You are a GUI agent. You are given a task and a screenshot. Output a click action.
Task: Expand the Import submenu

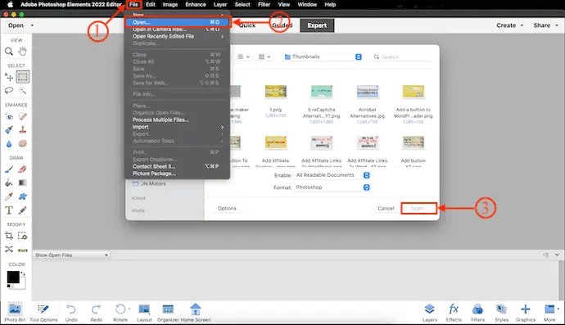[x=177, y=127]
